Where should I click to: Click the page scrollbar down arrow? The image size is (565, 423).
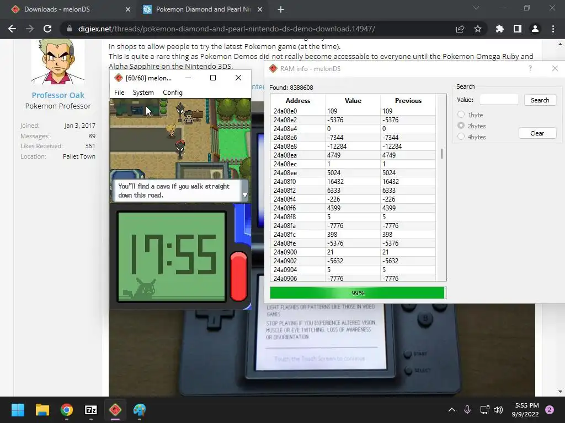coord(560,392)
